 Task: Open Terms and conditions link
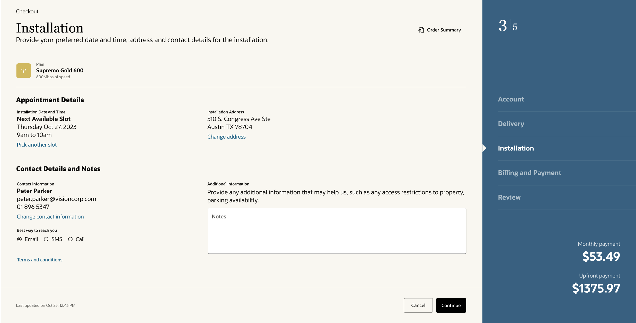coord(40,260)
